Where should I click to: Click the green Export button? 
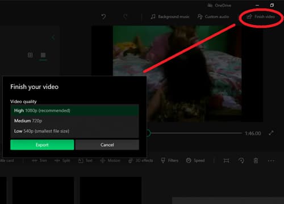point(42,144)
